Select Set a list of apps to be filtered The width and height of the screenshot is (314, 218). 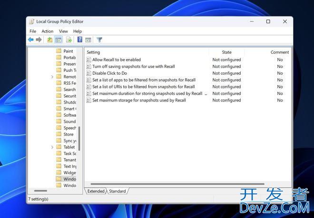[144, 80]
